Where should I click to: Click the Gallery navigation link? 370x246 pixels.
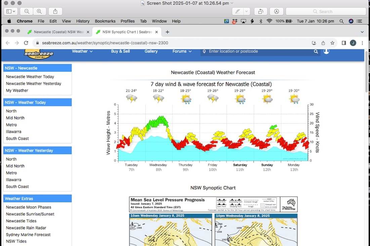pyautogui.click(x=151, y=51)
